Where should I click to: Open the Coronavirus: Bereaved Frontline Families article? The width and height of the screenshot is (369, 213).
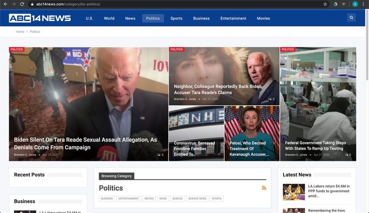[x=194, y=148]
